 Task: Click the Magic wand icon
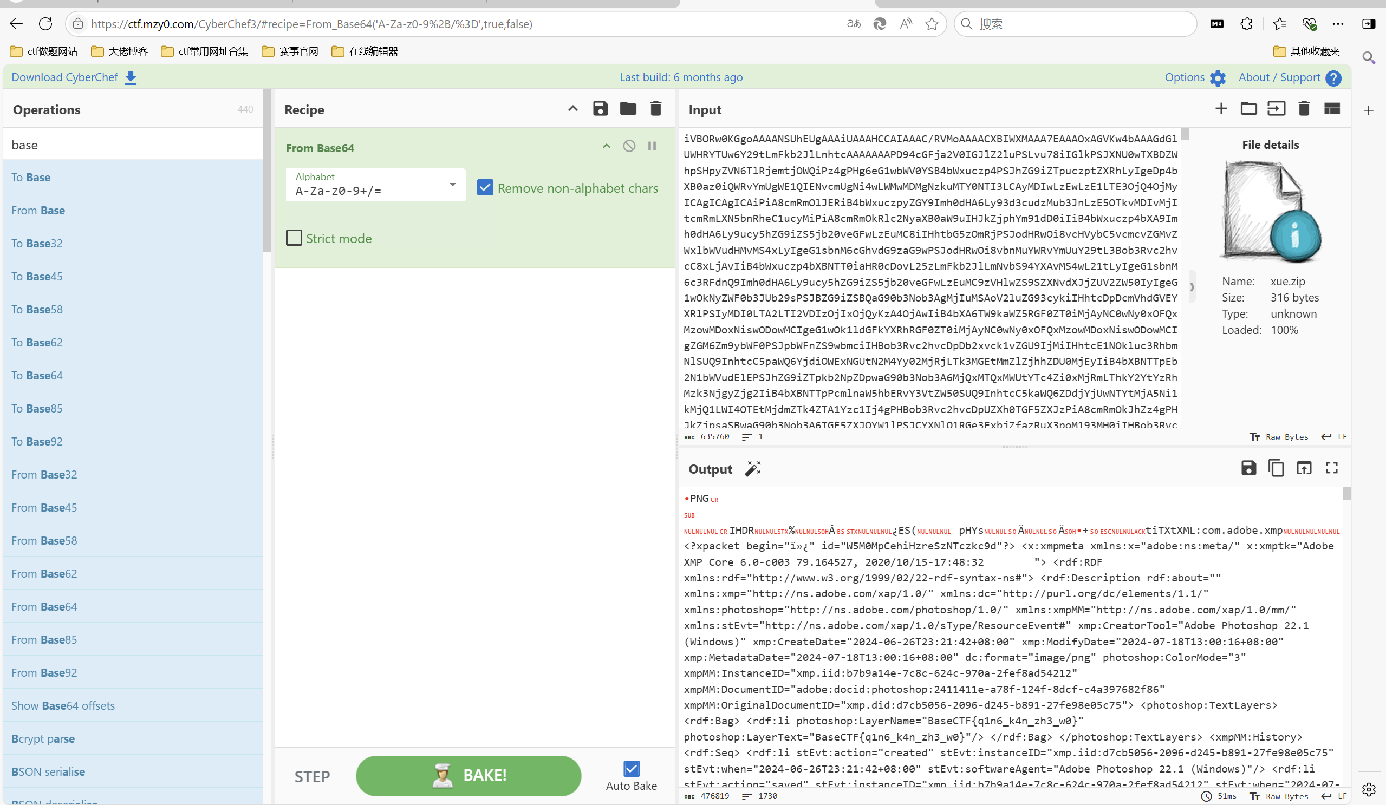click(752, 469)
